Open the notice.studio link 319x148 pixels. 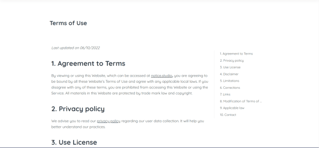click(x=162, y=76)
